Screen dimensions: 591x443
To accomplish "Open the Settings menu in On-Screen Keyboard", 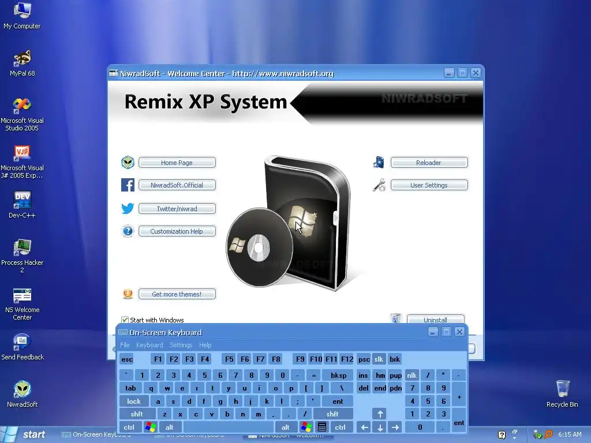I will (x=181, y=345).
